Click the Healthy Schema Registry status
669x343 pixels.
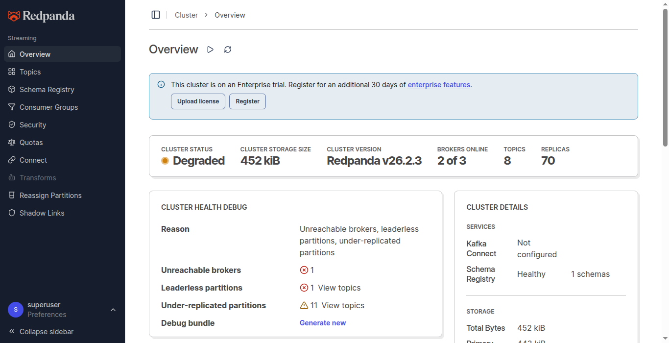(x=531, y=274)
